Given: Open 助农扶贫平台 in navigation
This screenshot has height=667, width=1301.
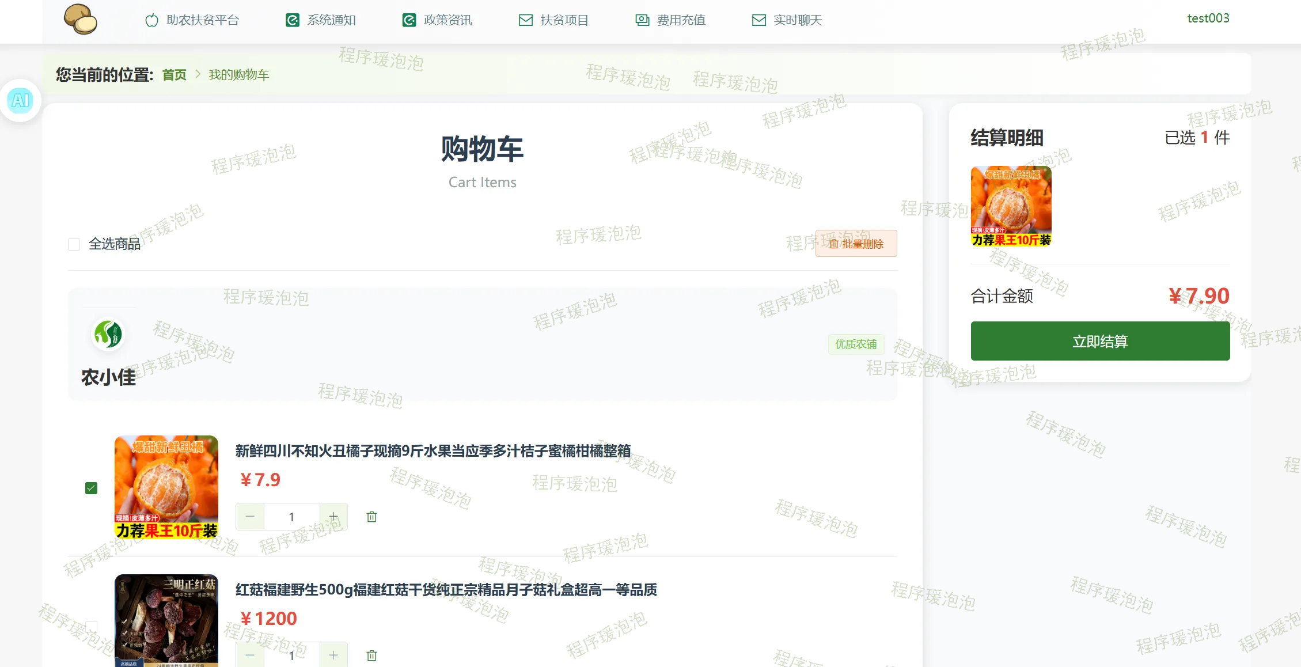Looking at the screenshot, I should 192,20.
